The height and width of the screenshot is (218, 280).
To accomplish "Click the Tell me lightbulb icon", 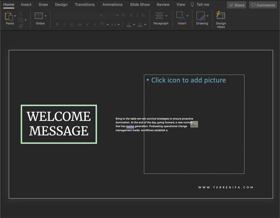I will pos(192,5).
